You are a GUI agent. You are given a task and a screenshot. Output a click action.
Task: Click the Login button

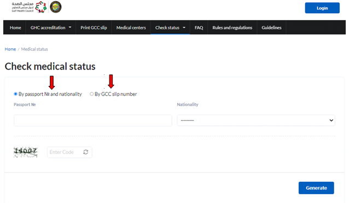322,8
